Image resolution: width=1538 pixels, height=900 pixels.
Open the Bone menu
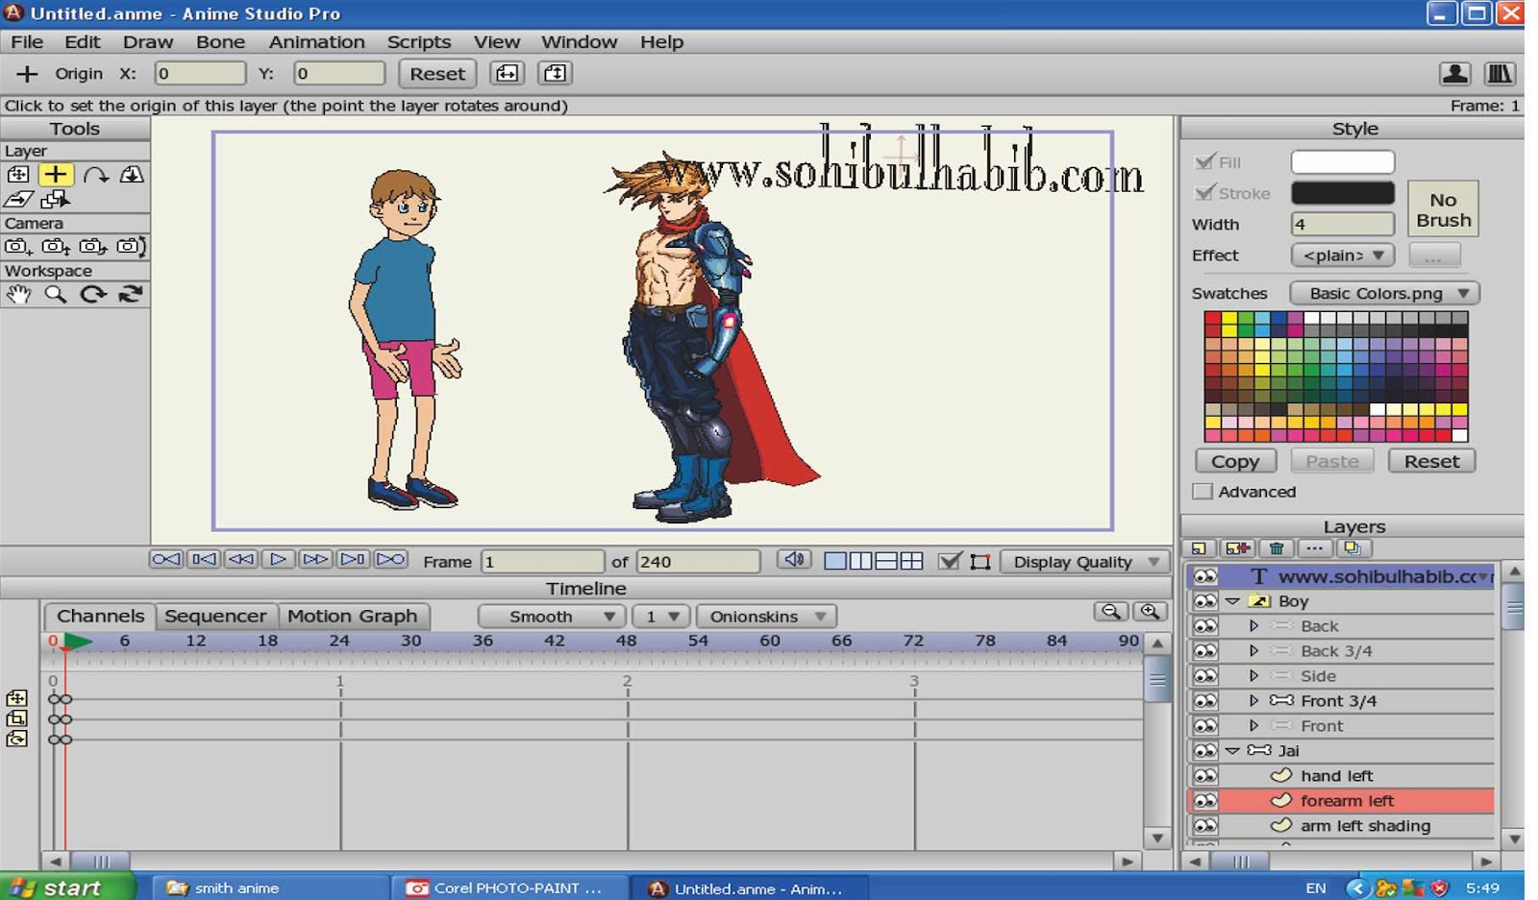(x=220, y=42)
